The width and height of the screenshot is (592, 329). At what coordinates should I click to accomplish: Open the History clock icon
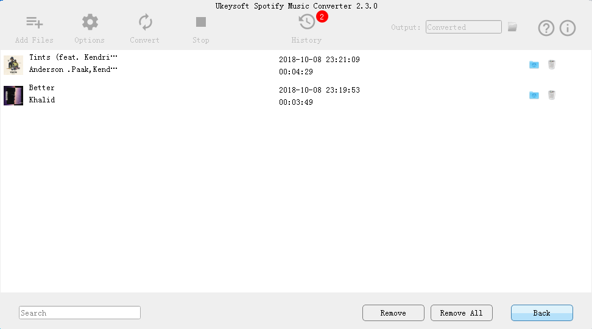coord(306,22)
